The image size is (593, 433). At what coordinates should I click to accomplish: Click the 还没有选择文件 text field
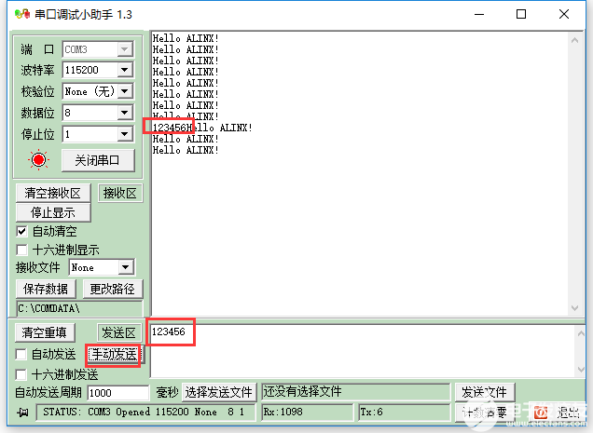[356, 392]
